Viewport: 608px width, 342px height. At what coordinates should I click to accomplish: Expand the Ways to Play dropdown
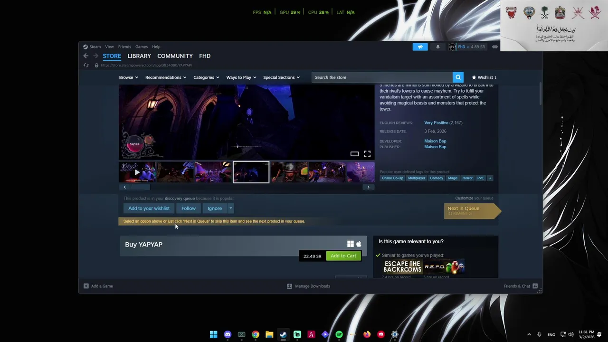click(241, 77)
